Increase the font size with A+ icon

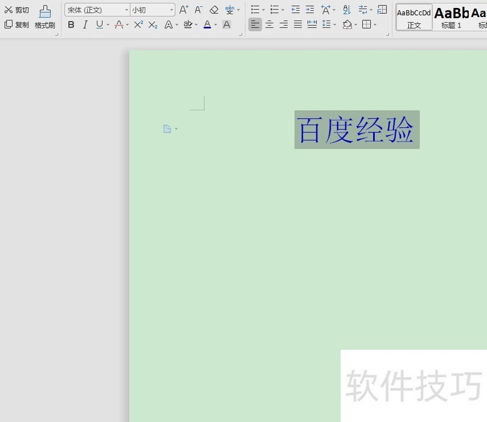(x=184, y=10)
